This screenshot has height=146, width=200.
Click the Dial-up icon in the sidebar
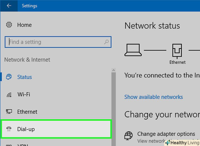pos(9,129)
